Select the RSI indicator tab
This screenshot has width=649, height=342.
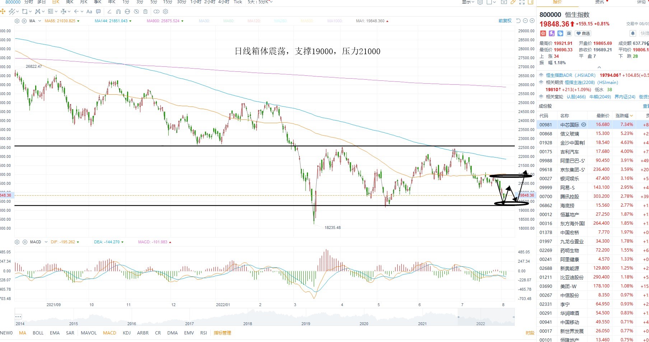[x=204, y=333]
